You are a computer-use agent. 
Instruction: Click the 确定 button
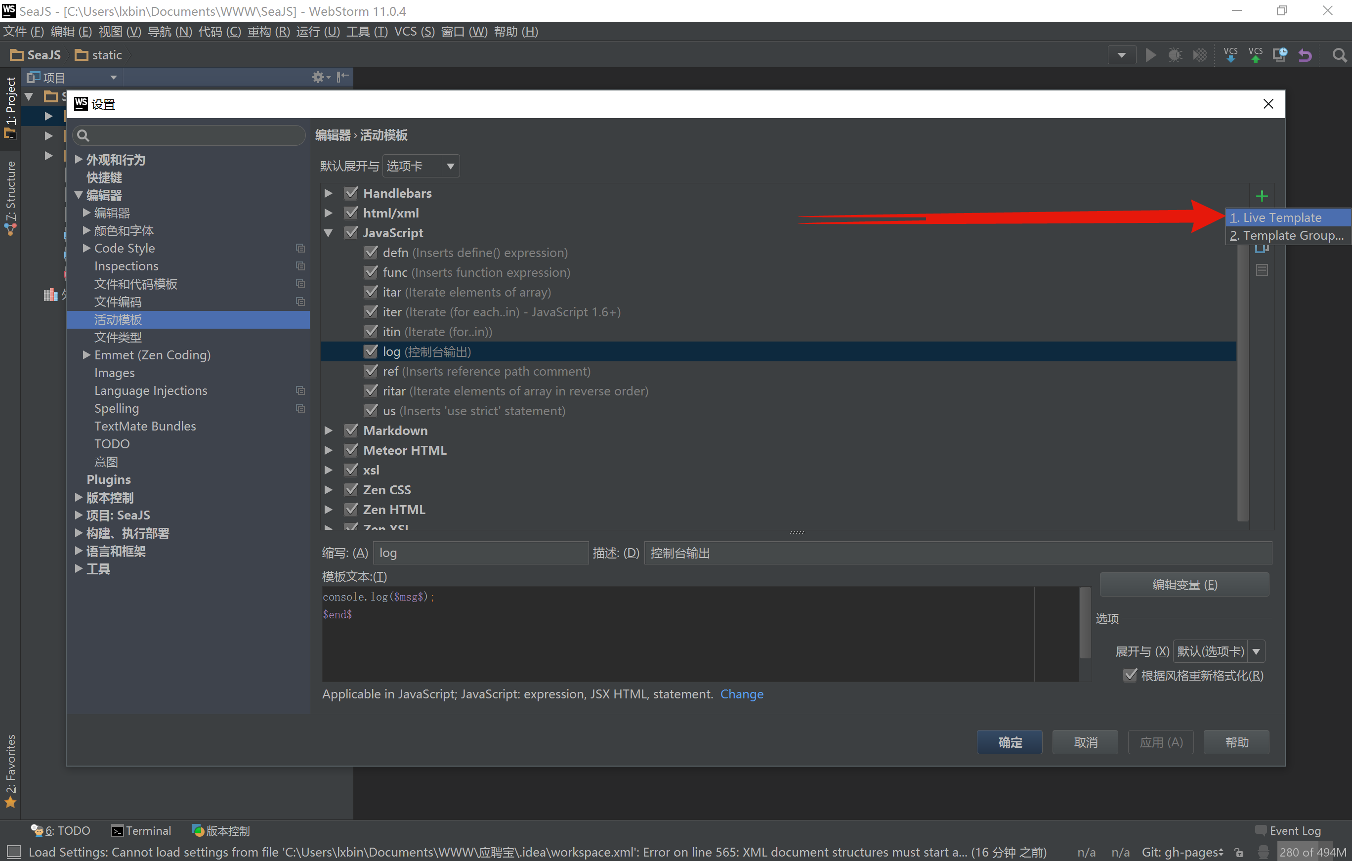point(1010,742)
